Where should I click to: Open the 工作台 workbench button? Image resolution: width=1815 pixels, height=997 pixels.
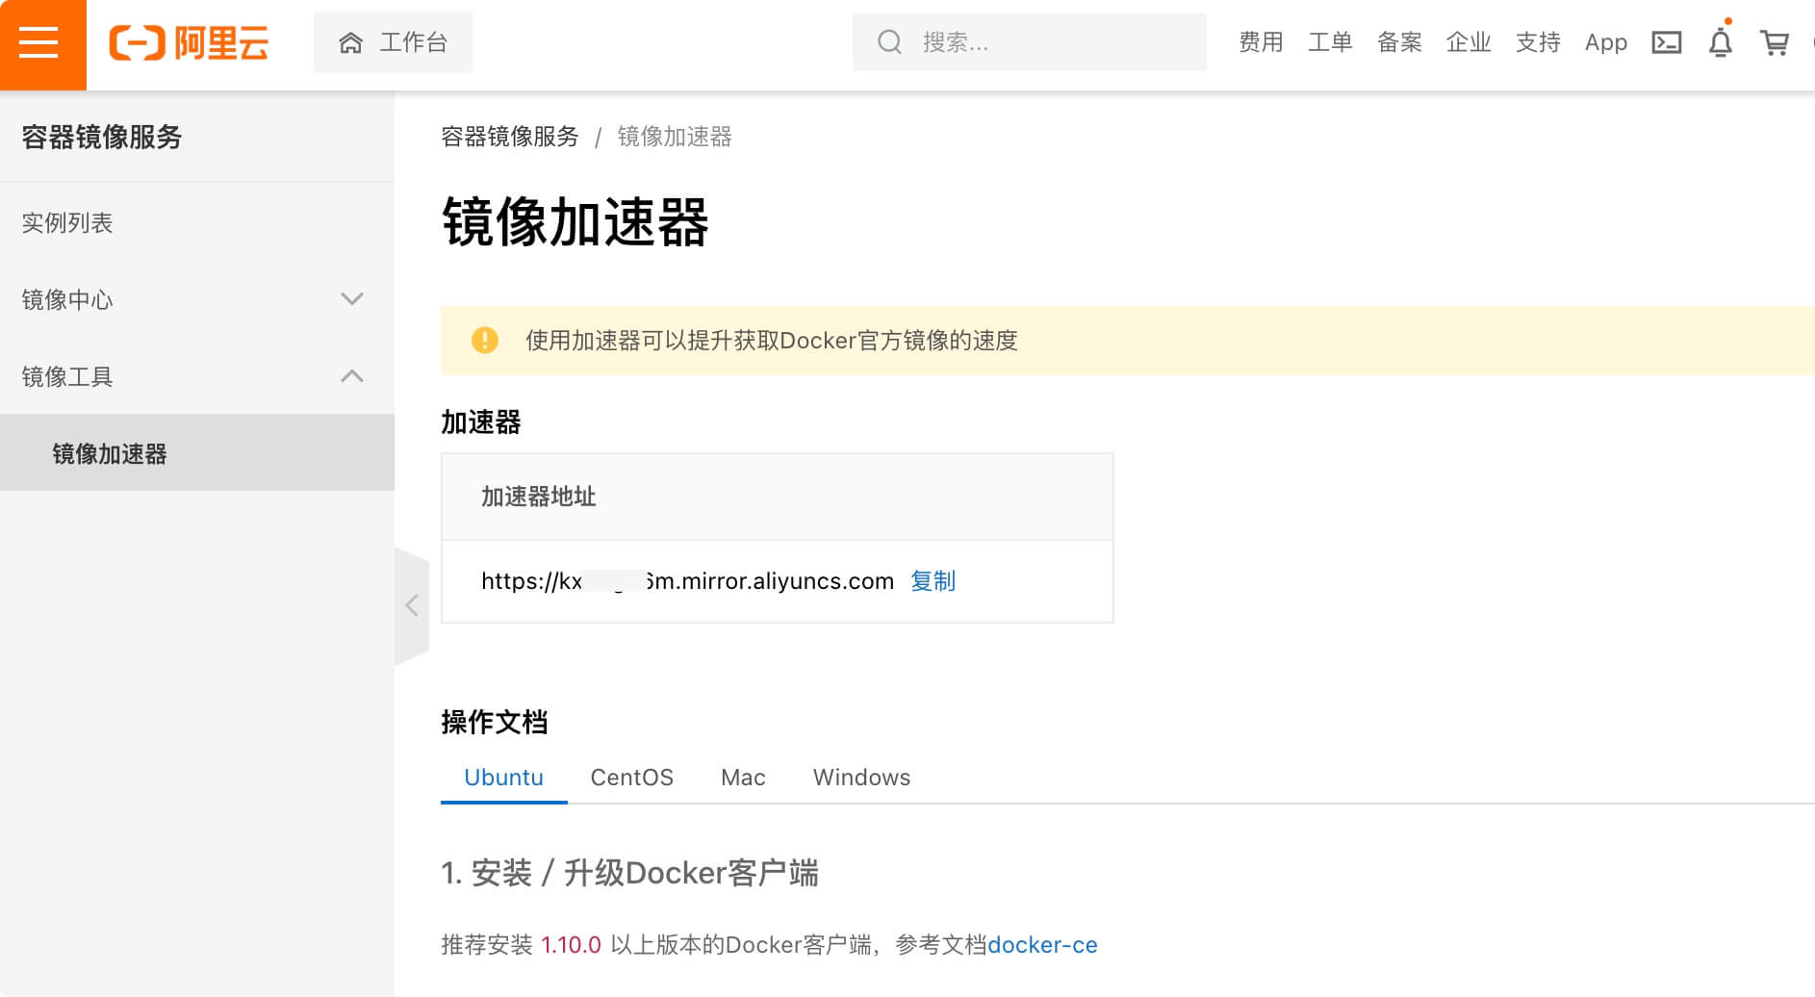pos(393,42)
